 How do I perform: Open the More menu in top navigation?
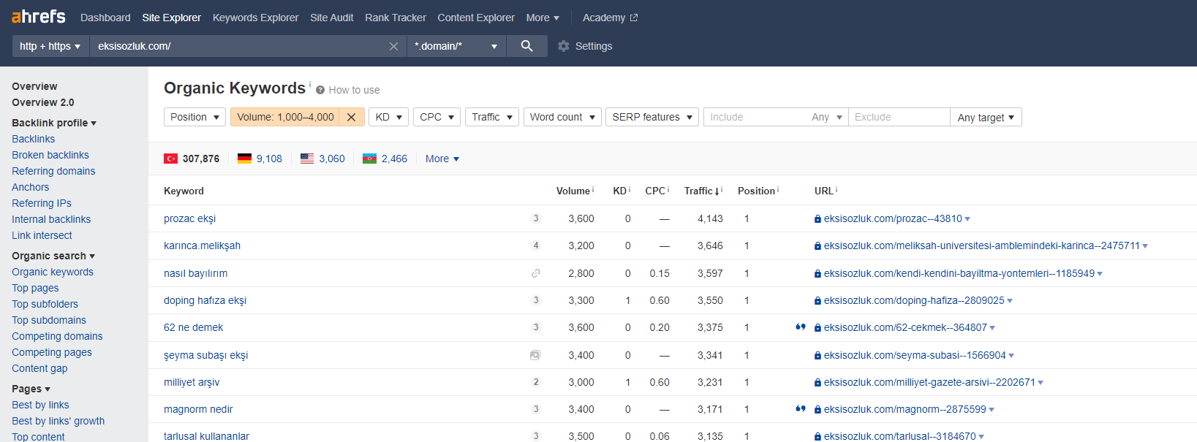543,18
